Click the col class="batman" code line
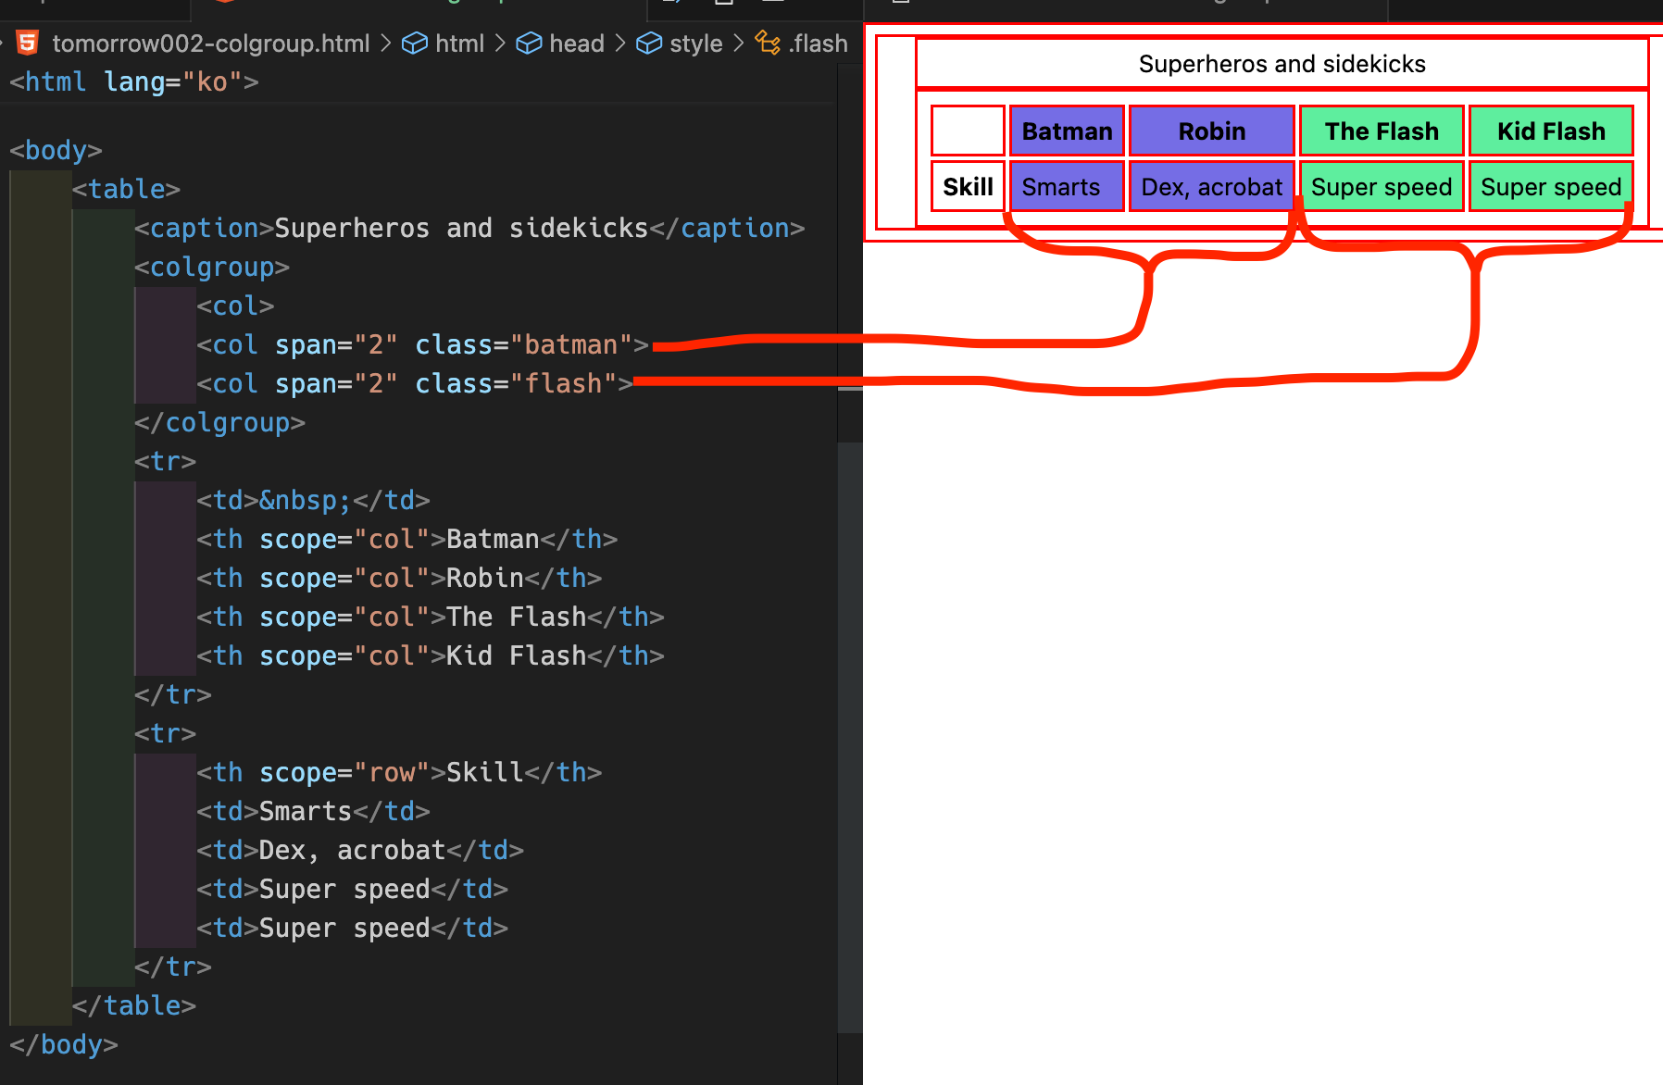 pos(423,344)
